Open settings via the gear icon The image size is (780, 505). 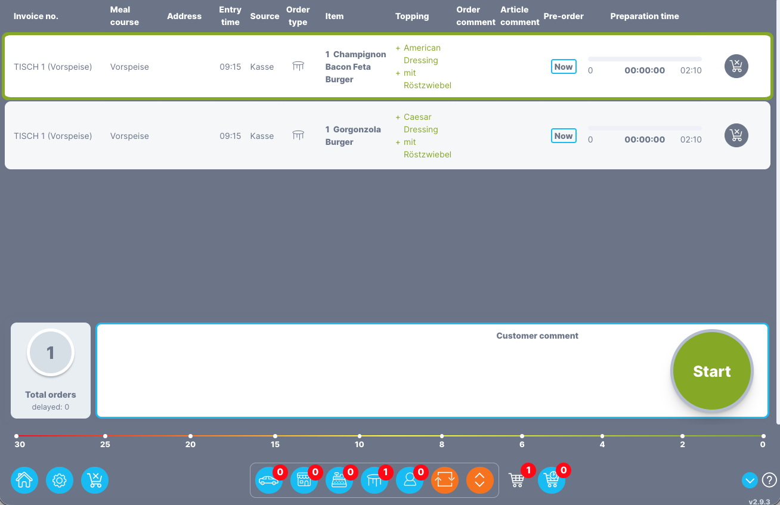point(60,480)
